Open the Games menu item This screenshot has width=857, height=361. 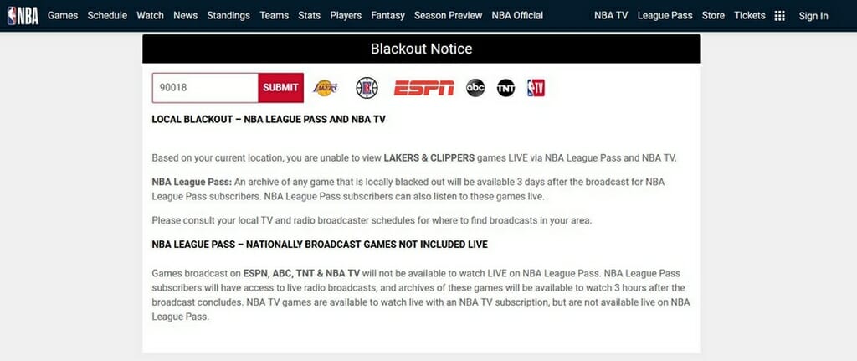[63, 16]
